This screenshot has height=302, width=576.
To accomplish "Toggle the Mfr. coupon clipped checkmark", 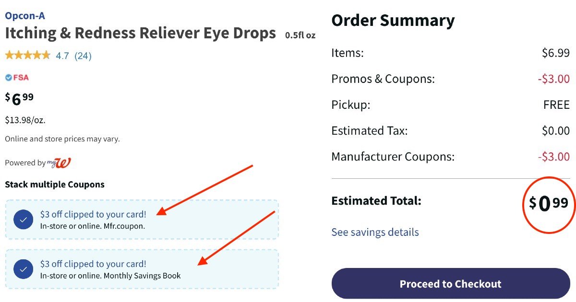I will (x=23, y=220).
